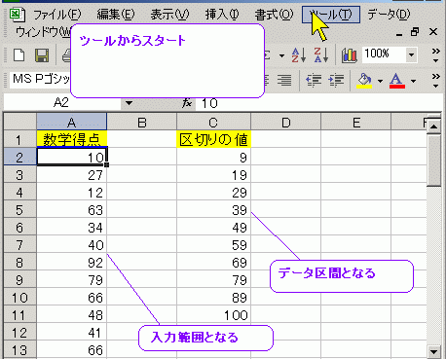This screenshot has height=359, width=446.
Task: Sort descending with the Z-A icon
Action: click(321, 55)
